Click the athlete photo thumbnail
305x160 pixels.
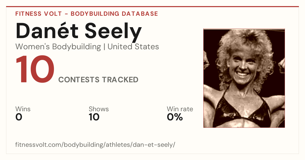coord(244,78)
